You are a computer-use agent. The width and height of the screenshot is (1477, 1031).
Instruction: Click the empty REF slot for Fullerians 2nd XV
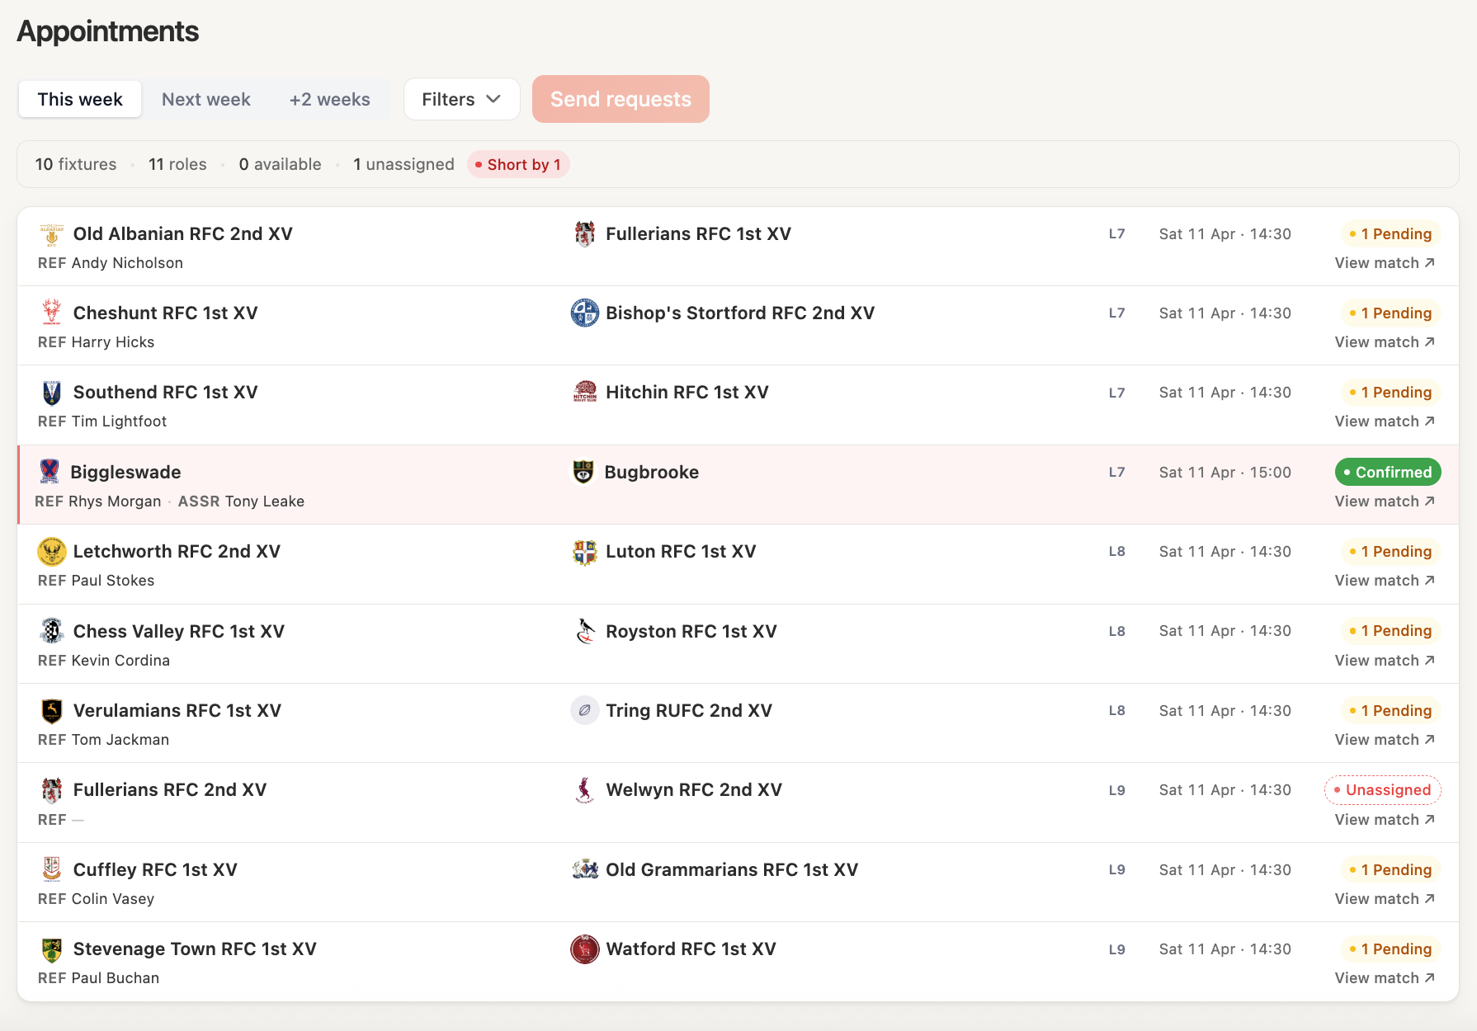[61, 820]
